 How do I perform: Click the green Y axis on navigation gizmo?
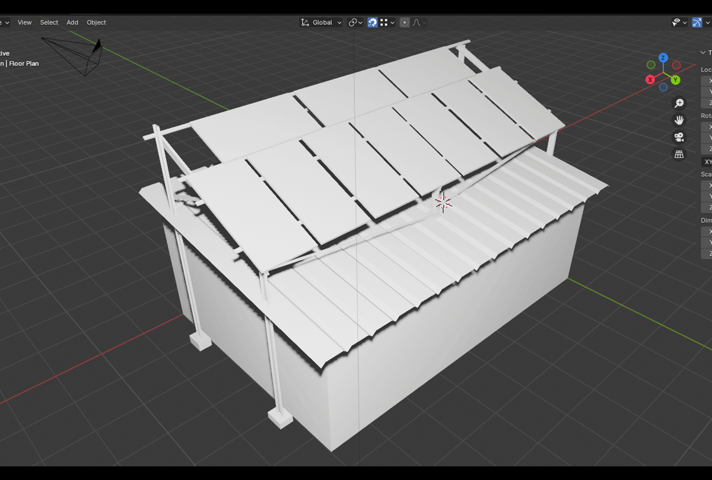click(x=676, y=80)
